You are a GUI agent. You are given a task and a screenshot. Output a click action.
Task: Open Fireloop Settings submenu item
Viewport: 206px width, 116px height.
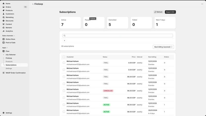9,68
